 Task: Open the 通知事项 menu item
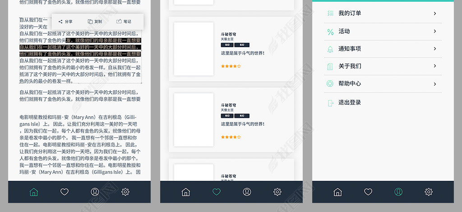[x=350, y=49]
